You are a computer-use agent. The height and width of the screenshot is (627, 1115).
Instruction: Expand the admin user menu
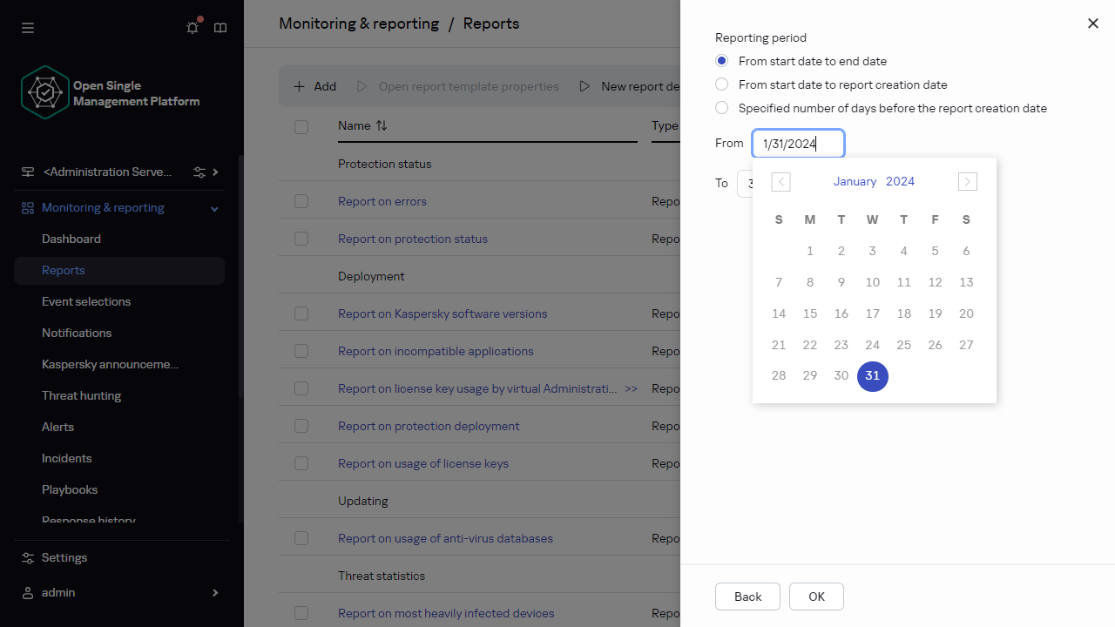pyautogui.click(x=215, y=593)
